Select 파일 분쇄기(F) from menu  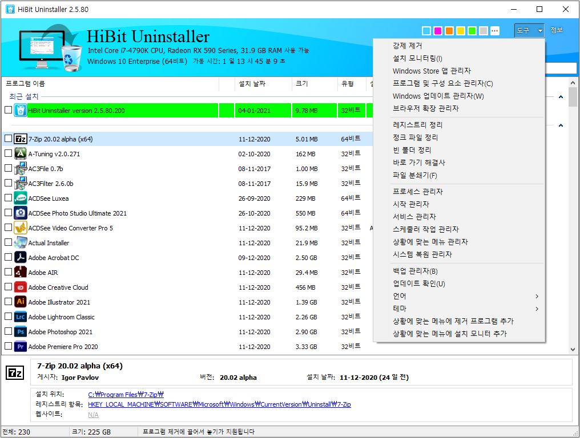[459, 175]
